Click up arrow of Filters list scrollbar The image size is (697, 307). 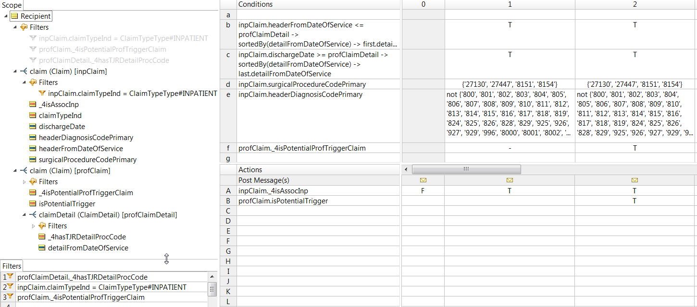point(212,276)
